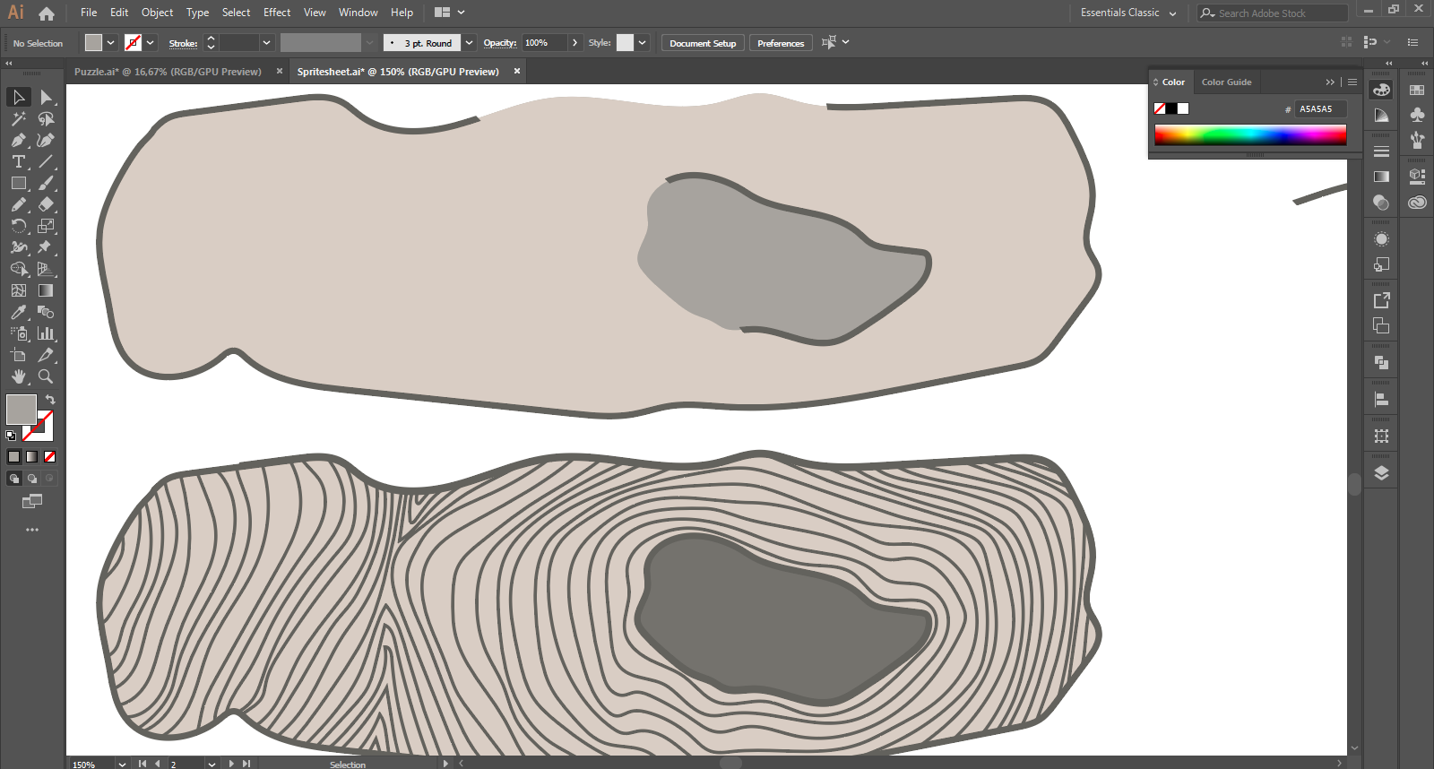
Task: Select the Curvature tool
Action: coord(46,140)
